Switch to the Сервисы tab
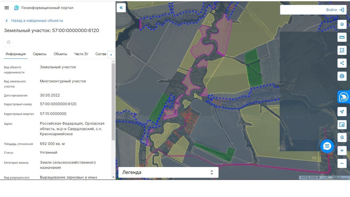 coord(40,54)
